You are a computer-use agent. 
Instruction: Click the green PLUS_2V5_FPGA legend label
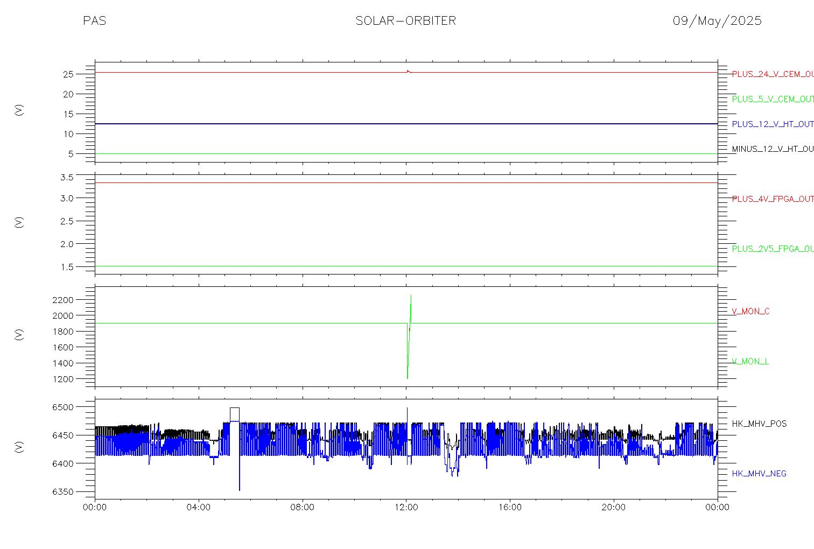pos(773,249)
